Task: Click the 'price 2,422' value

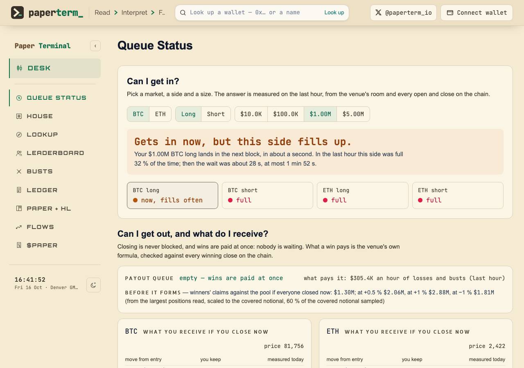Action: (487, 346)
